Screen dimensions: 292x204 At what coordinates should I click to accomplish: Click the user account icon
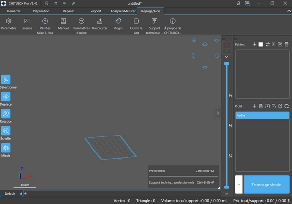point(239,3)
